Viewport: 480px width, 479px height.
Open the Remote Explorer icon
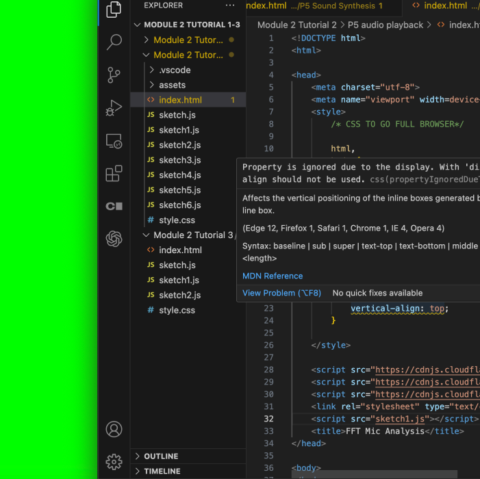114,141
